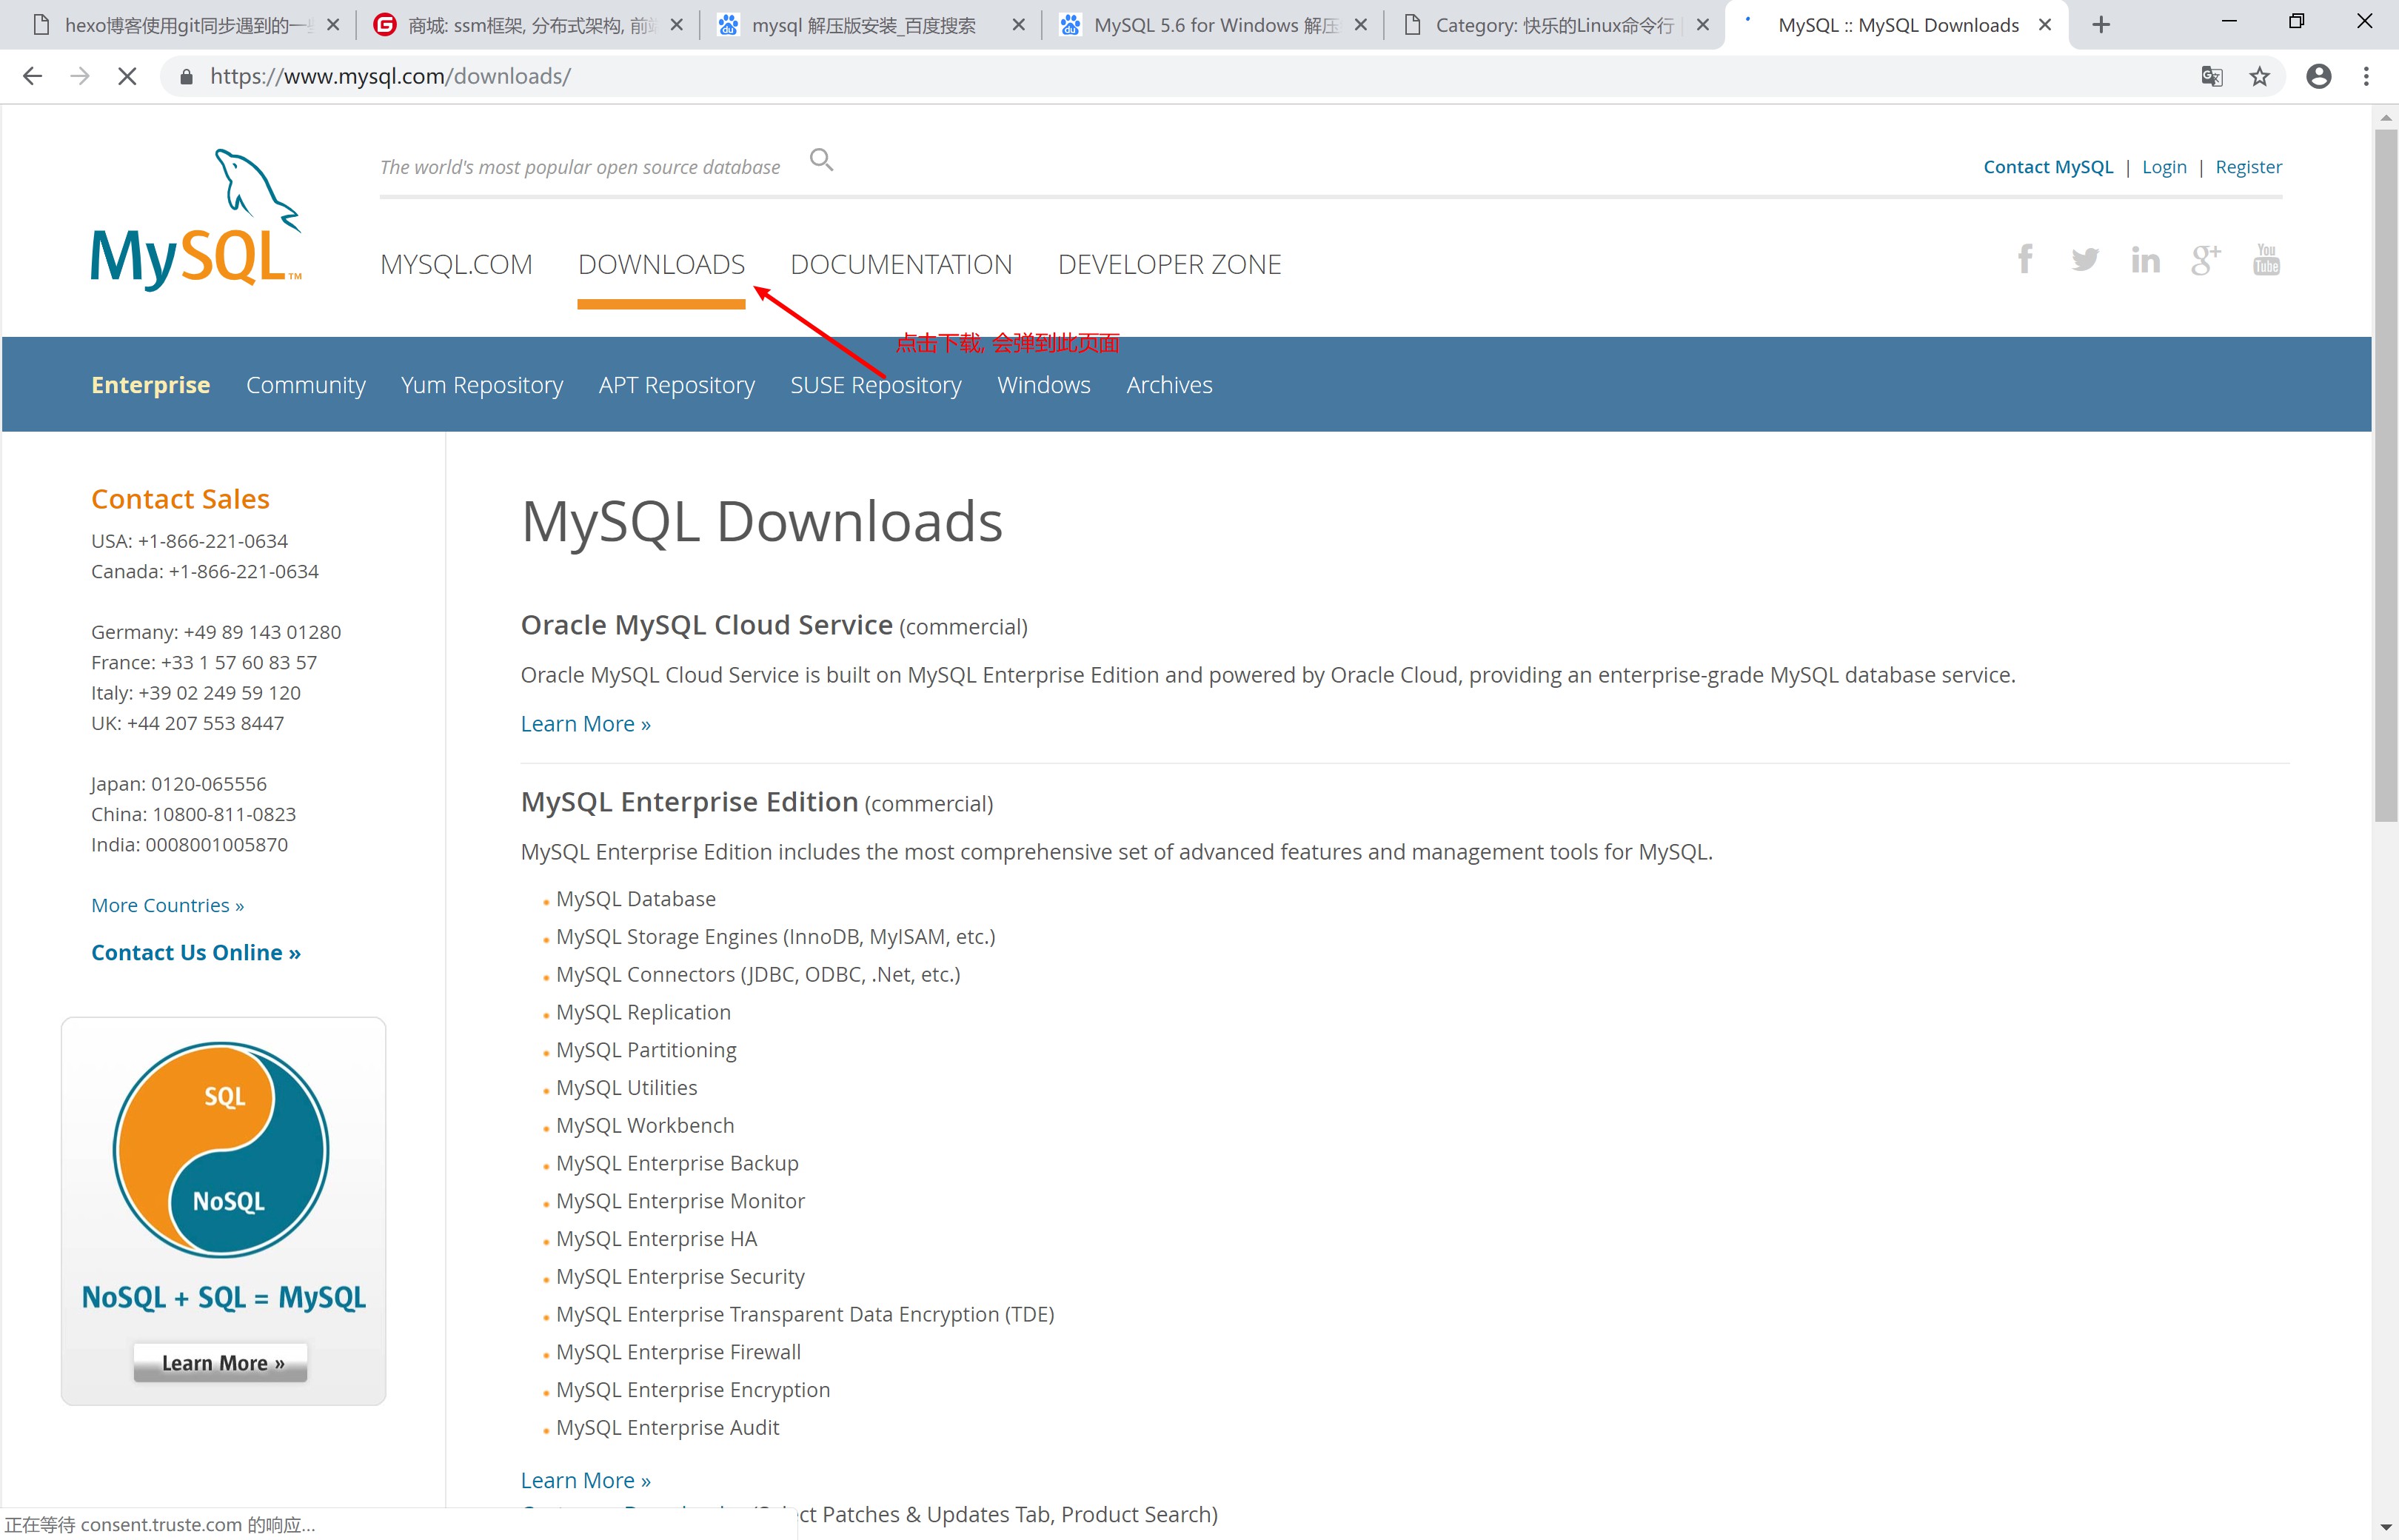Select the DOWNLOADS navigation tab

pyautogui.click(x=661, y=264)
